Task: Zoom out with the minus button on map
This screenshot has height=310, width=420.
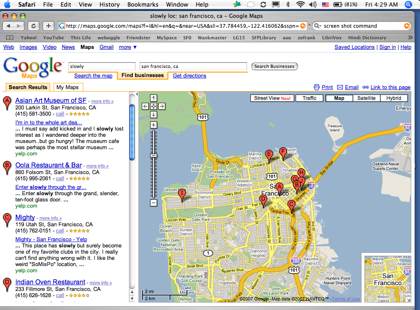Action: 153,203
